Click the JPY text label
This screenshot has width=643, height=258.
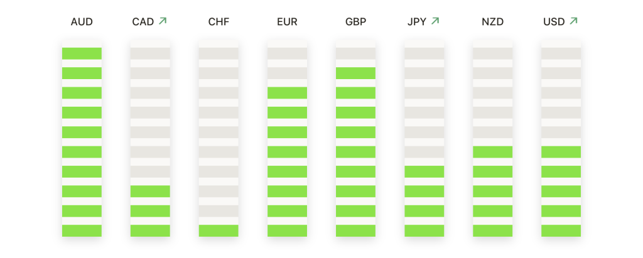click(417, 22)
